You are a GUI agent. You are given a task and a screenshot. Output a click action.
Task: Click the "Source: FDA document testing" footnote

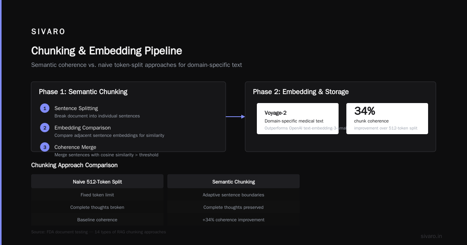point(98,232)
